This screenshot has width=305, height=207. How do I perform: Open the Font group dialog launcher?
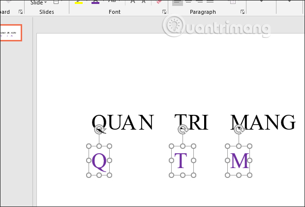164,12
